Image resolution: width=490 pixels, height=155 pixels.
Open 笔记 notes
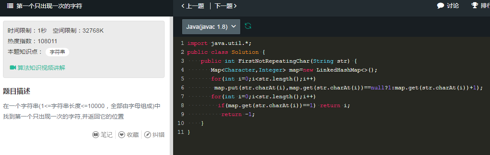(x=102, y=135)
